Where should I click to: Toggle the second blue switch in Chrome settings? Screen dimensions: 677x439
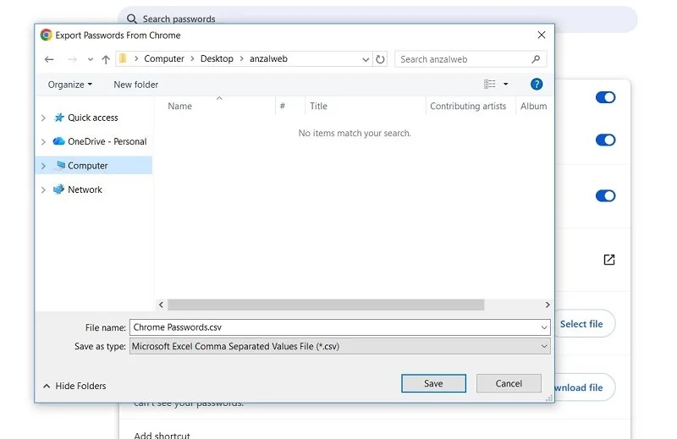click(605, 140)
